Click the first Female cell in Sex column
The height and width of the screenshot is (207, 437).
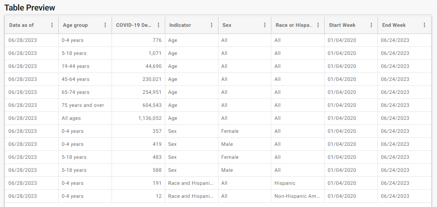click(x=230, y=131)
